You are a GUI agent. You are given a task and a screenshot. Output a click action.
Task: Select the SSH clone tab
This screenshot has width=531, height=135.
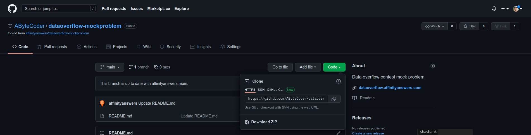coord(261,90)
